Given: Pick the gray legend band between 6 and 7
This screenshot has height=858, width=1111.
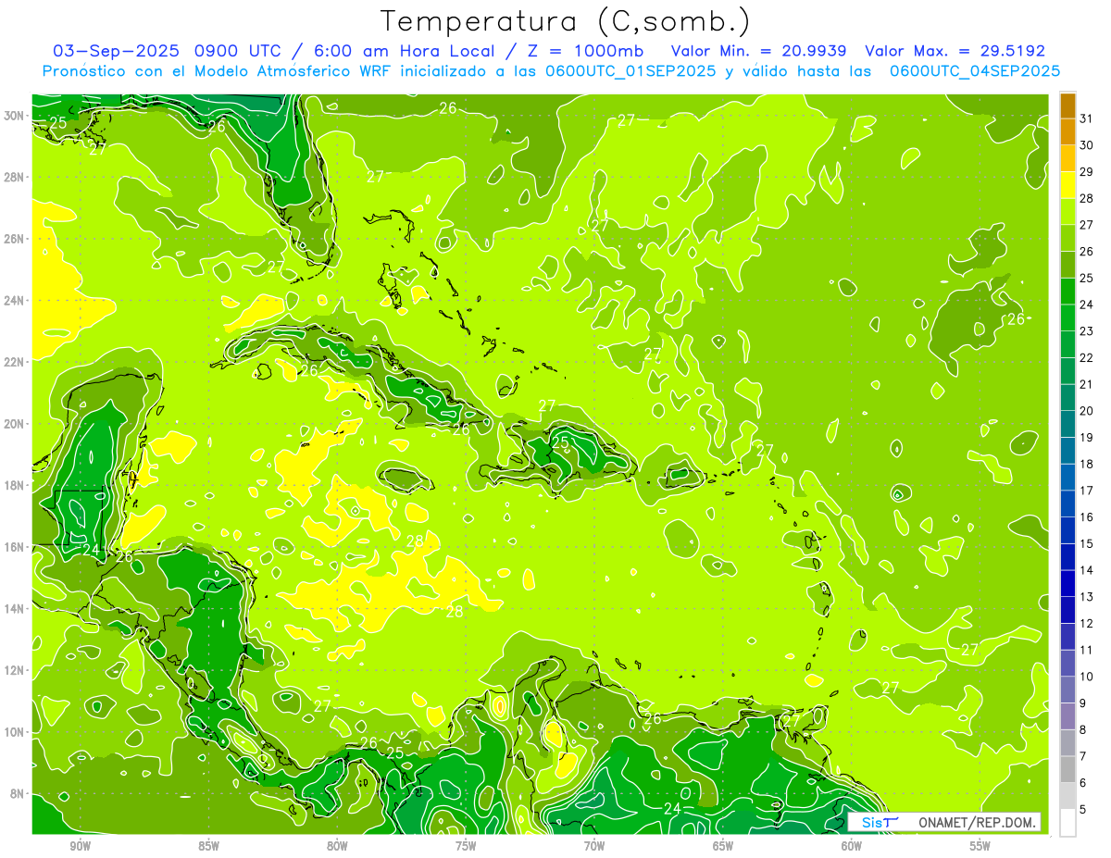Looking at the screenshot, I should [1067, 769].
